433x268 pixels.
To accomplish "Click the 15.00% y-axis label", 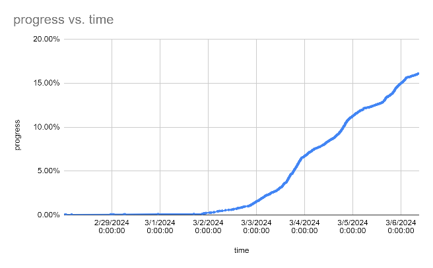I will 46,83.
